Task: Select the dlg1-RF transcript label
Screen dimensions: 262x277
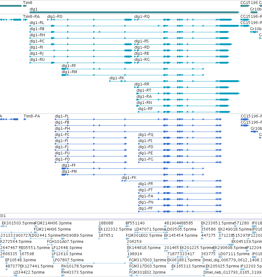Action: coord(69,66)
